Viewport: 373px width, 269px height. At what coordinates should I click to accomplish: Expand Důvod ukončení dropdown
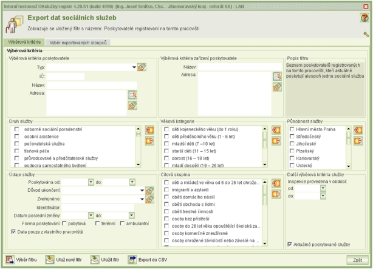point(142,191)
